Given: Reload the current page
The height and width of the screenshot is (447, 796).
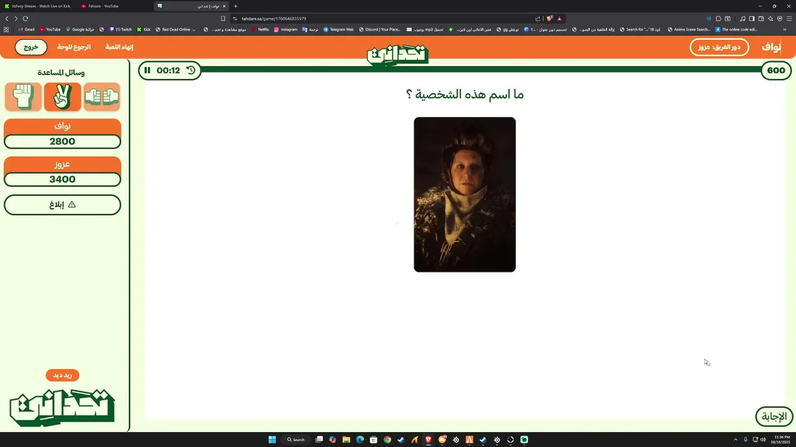Looking at the screenshot, I should tap(25, 19).
